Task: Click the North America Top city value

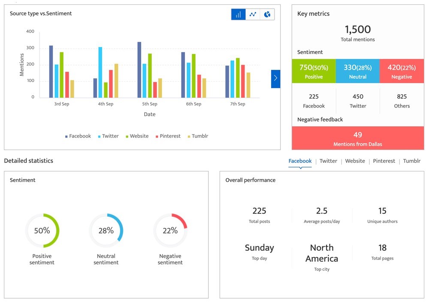Action: point(322,253)
